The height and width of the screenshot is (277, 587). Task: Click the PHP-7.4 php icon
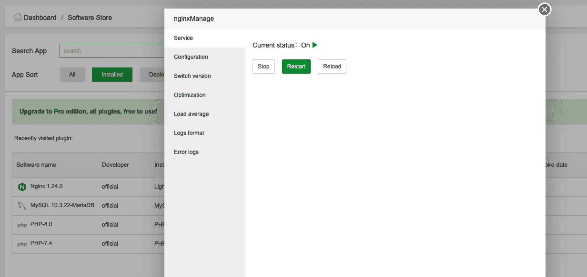tap(22, 244)
